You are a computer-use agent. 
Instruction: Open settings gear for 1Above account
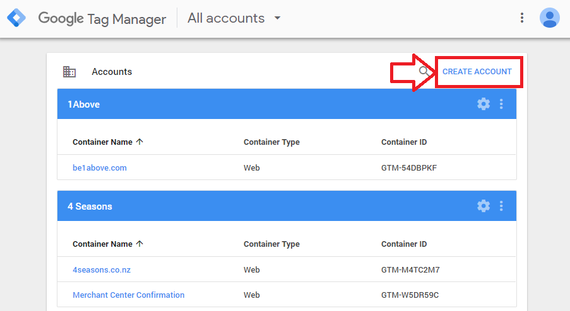(484, 104)
